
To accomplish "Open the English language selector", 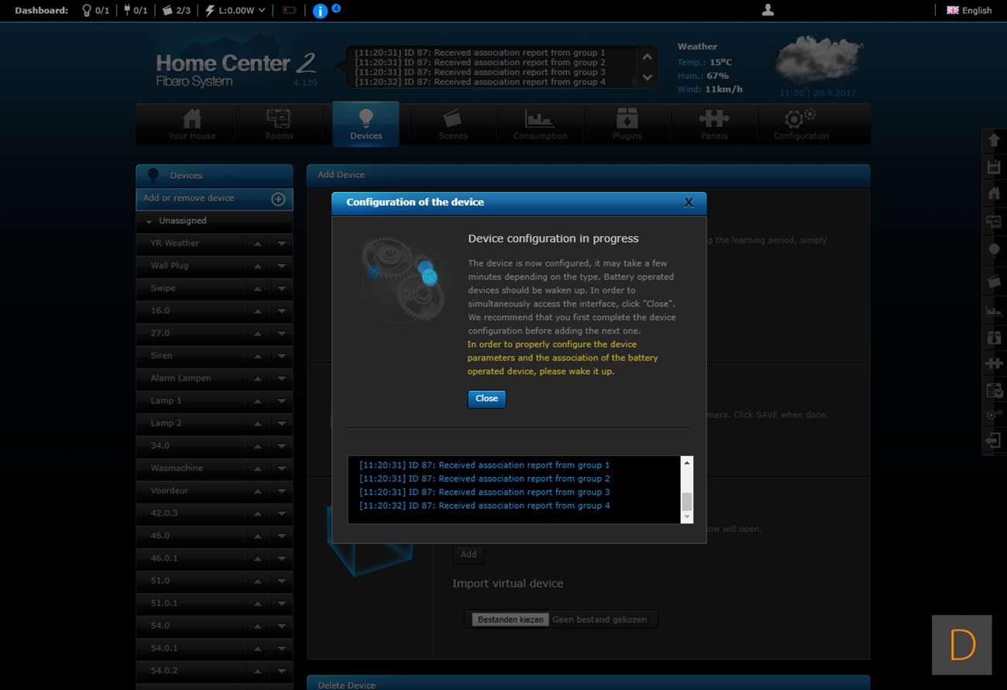I will pyautogui.click(x=969, y=11).
